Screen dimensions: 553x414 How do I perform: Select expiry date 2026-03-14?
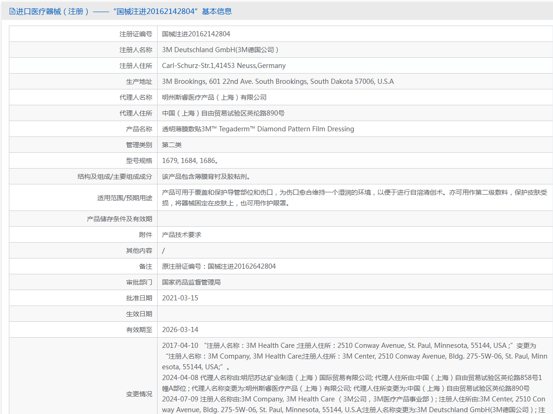click(x=180, y=330)
